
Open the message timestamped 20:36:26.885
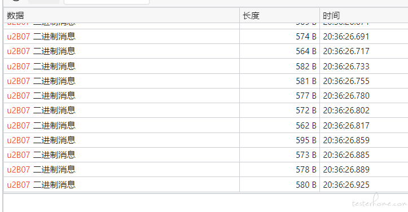click(x=206, y=155)
